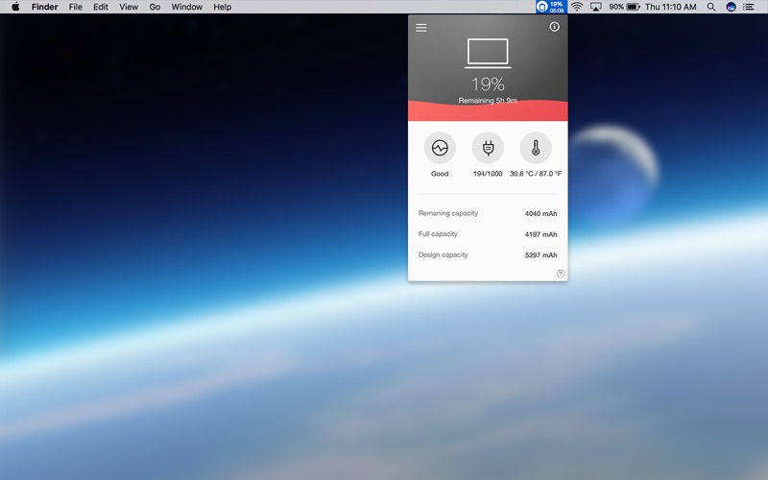
Task: Open the Apple menu
Action: pos(15,7)
